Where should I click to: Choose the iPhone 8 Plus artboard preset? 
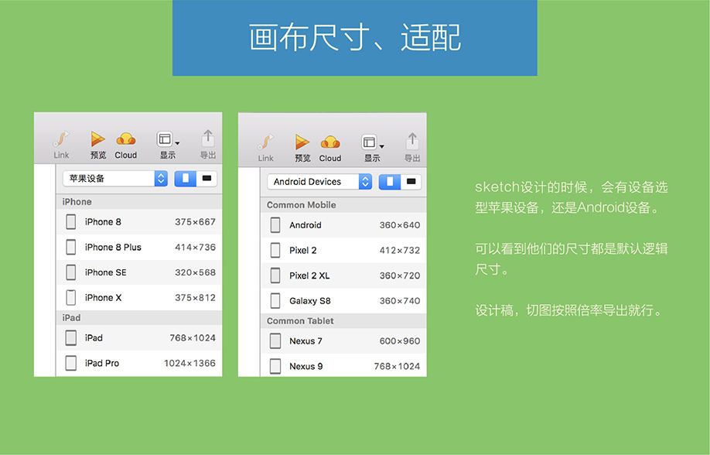(x=139, y=248)
